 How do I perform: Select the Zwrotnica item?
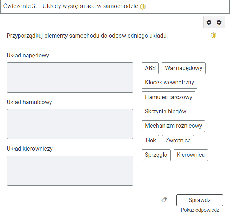tap(178, 141)
